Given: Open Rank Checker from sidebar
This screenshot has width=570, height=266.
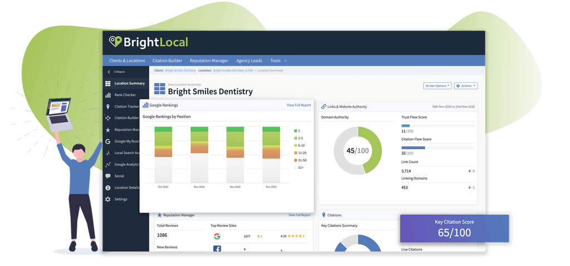Looking at the screenshot, I should (x=125, y=95).
